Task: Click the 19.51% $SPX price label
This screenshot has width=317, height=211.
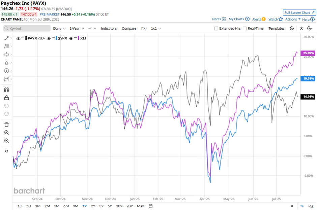Action: click(x=308, y=78)
